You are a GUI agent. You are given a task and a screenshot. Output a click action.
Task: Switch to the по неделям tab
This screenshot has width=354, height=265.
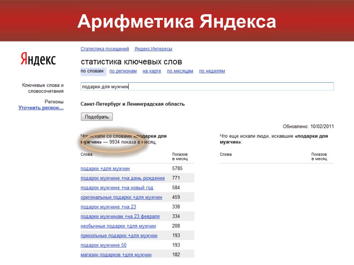[212, 71]
